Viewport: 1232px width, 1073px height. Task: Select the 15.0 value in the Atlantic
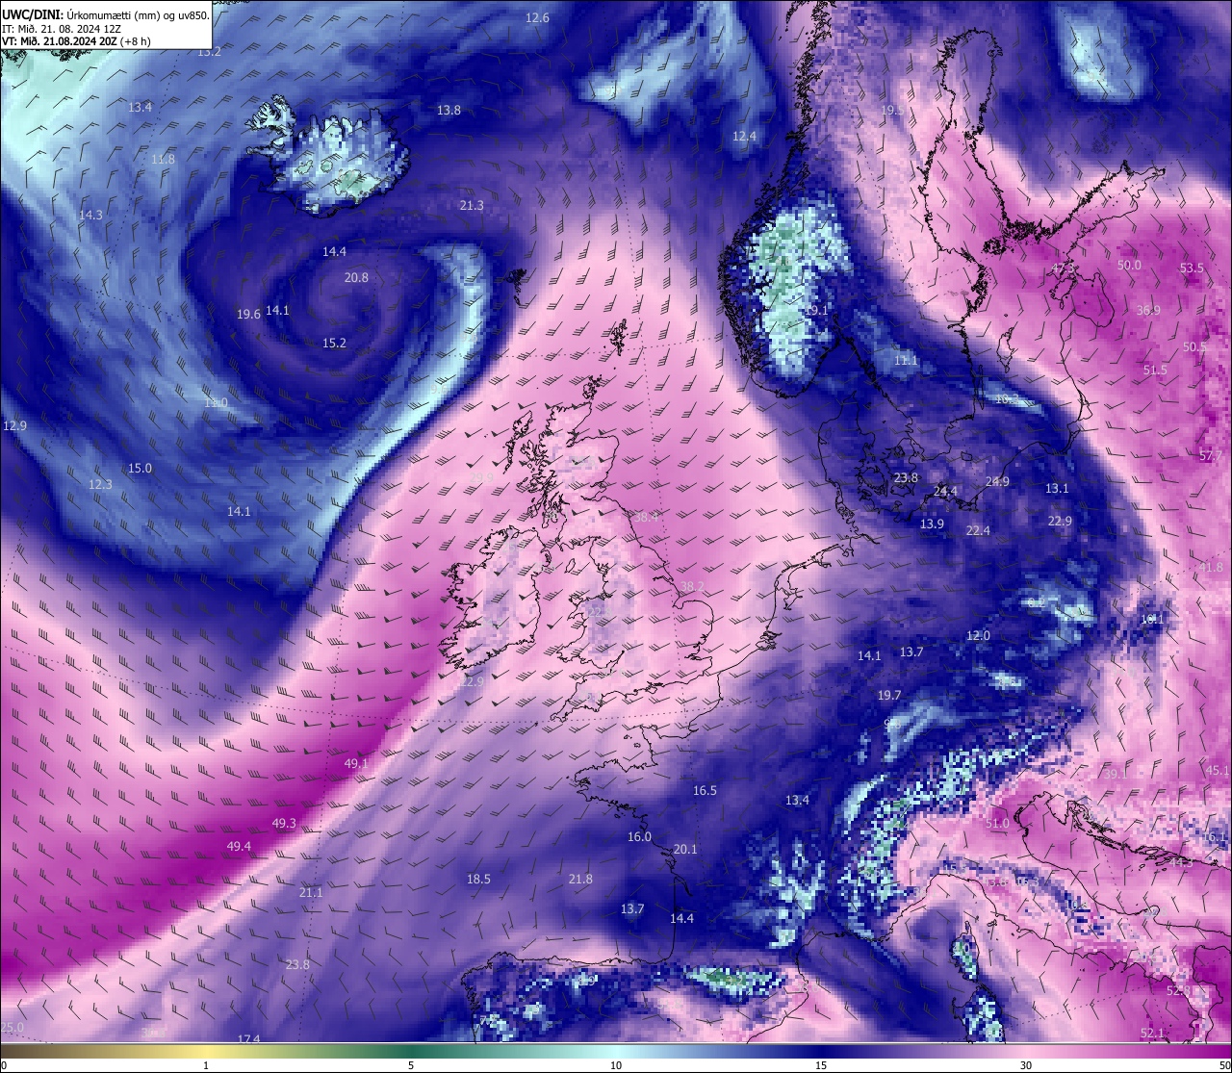coord(140,469)
